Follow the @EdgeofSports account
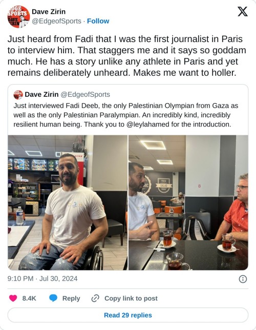 98,21
